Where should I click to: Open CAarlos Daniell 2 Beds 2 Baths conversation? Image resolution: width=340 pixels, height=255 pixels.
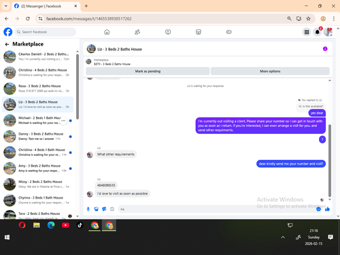click(x=37, y=56)
